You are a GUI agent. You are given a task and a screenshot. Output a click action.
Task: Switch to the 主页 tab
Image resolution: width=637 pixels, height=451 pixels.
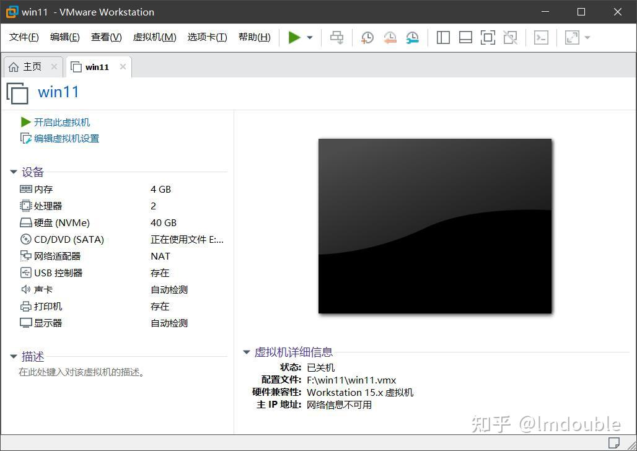click(x=32, y=66)
